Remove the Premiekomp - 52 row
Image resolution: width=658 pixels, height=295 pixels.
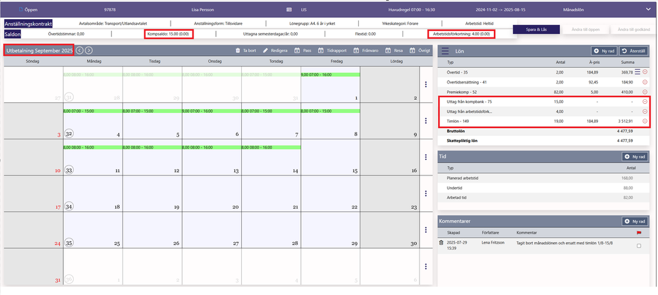click(645, 91)
